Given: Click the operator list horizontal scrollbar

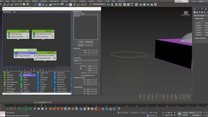Looking at the screenshot, I should (x=37, y=94).
